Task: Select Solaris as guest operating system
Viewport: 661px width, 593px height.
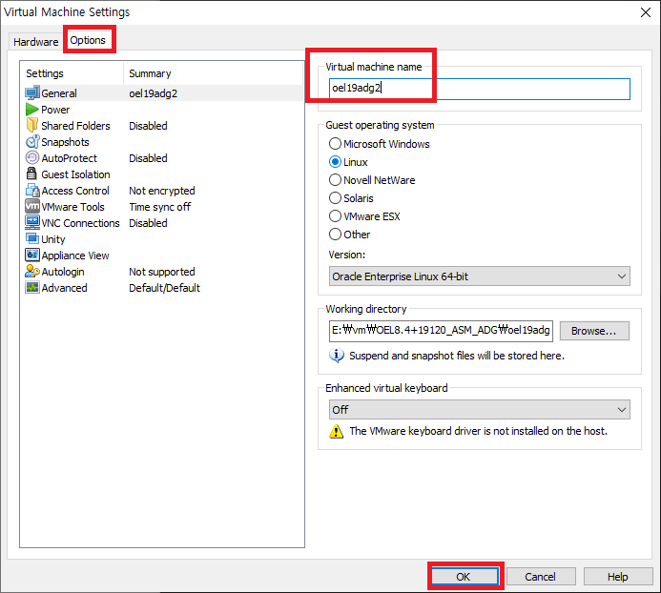Action: click(335, 198)
